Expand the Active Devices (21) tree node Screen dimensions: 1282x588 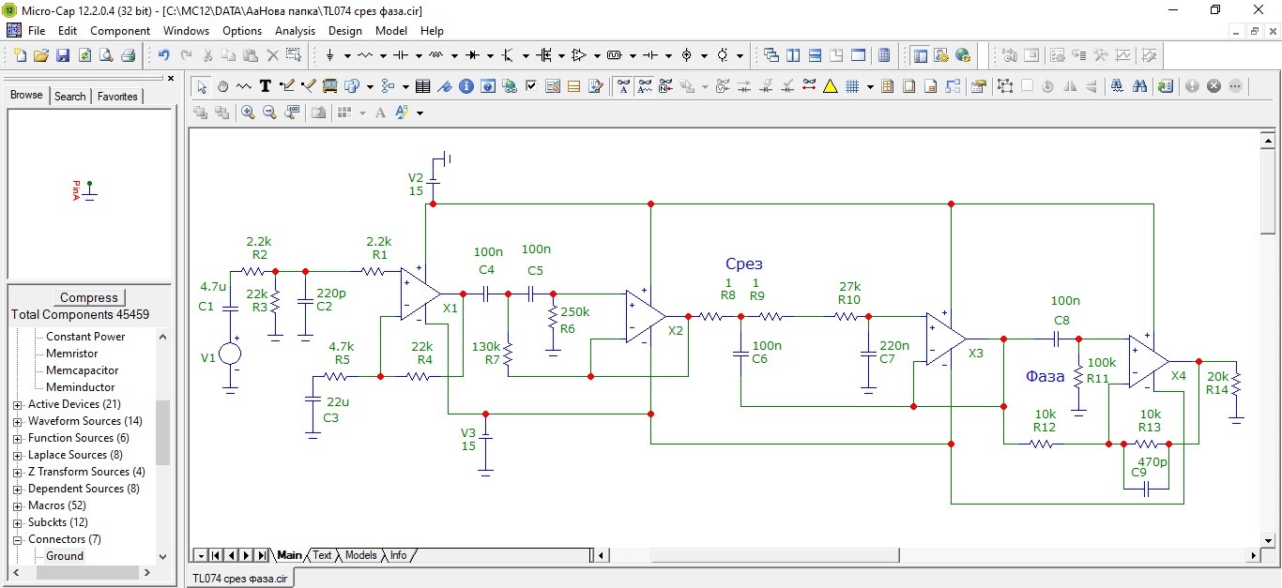tap(18, 404)
